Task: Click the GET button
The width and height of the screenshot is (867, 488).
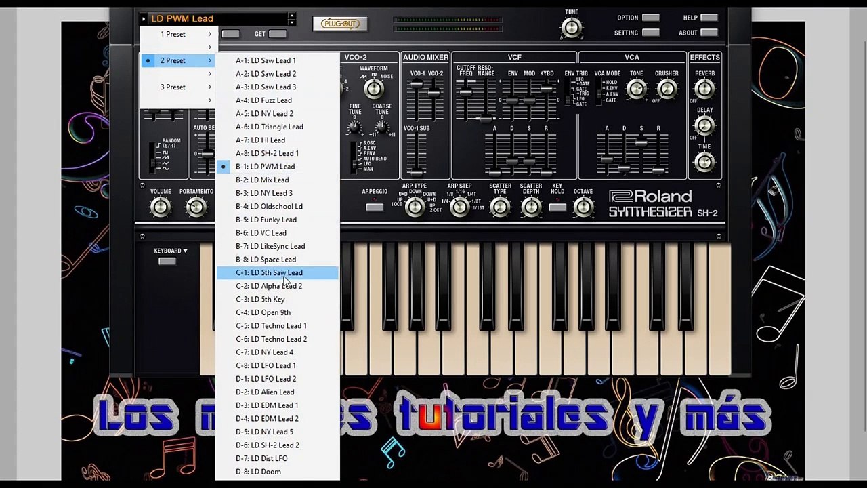Action: [278, 34]
